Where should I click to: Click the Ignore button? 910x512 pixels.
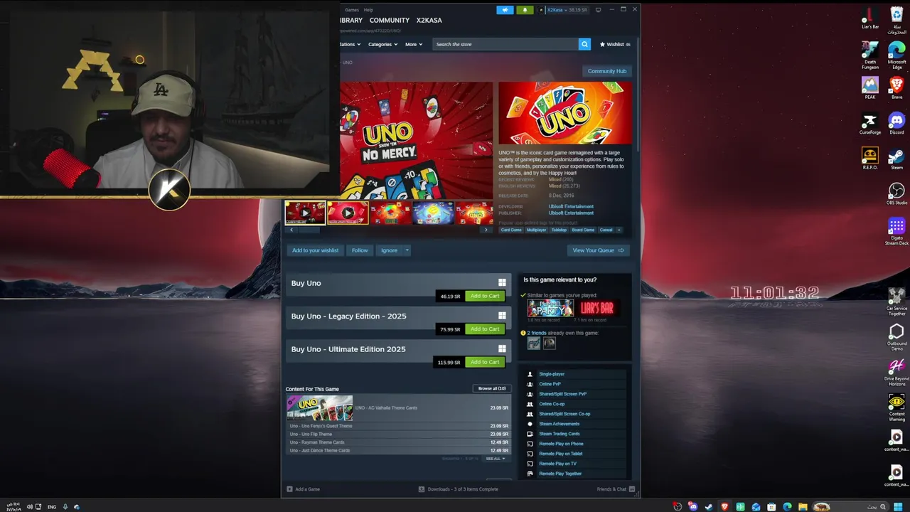pyautogui.click(x=389, y=250)
